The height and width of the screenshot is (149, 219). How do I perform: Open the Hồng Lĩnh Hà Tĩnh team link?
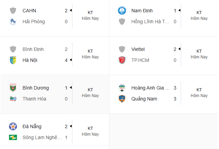[x=150, y=22]
